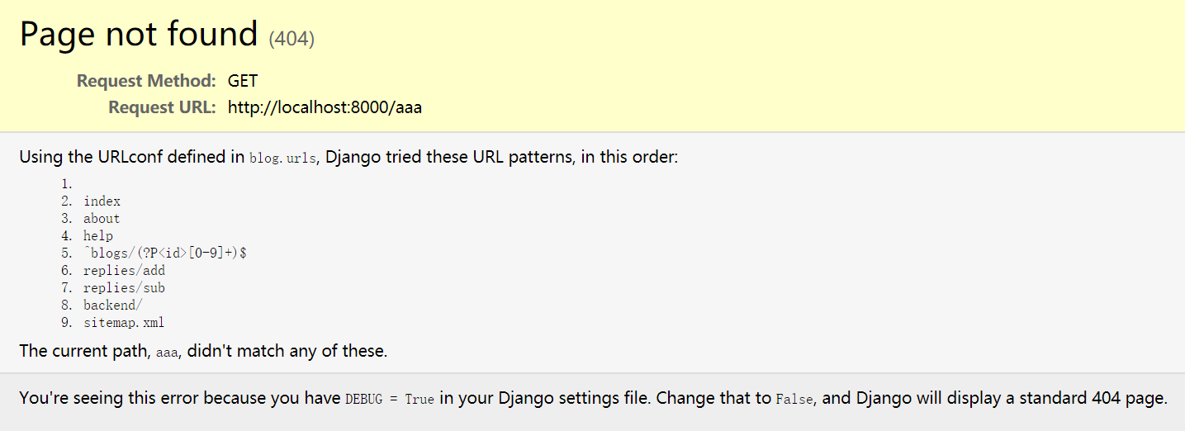Select the "replies/sub" URL pattern

[x=124, y=288]
